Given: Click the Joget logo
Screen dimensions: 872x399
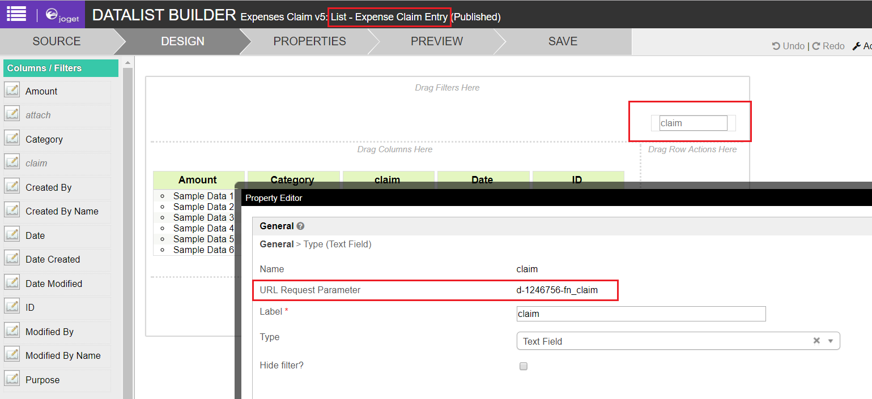Looking at the screenshot, I should tap(62, 15).
